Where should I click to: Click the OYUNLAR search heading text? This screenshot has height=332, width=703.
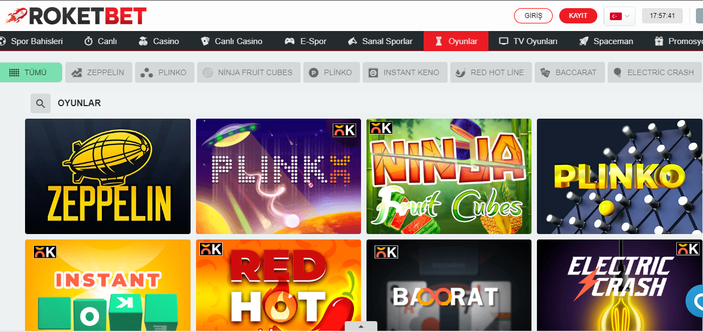tap(79, 103)
